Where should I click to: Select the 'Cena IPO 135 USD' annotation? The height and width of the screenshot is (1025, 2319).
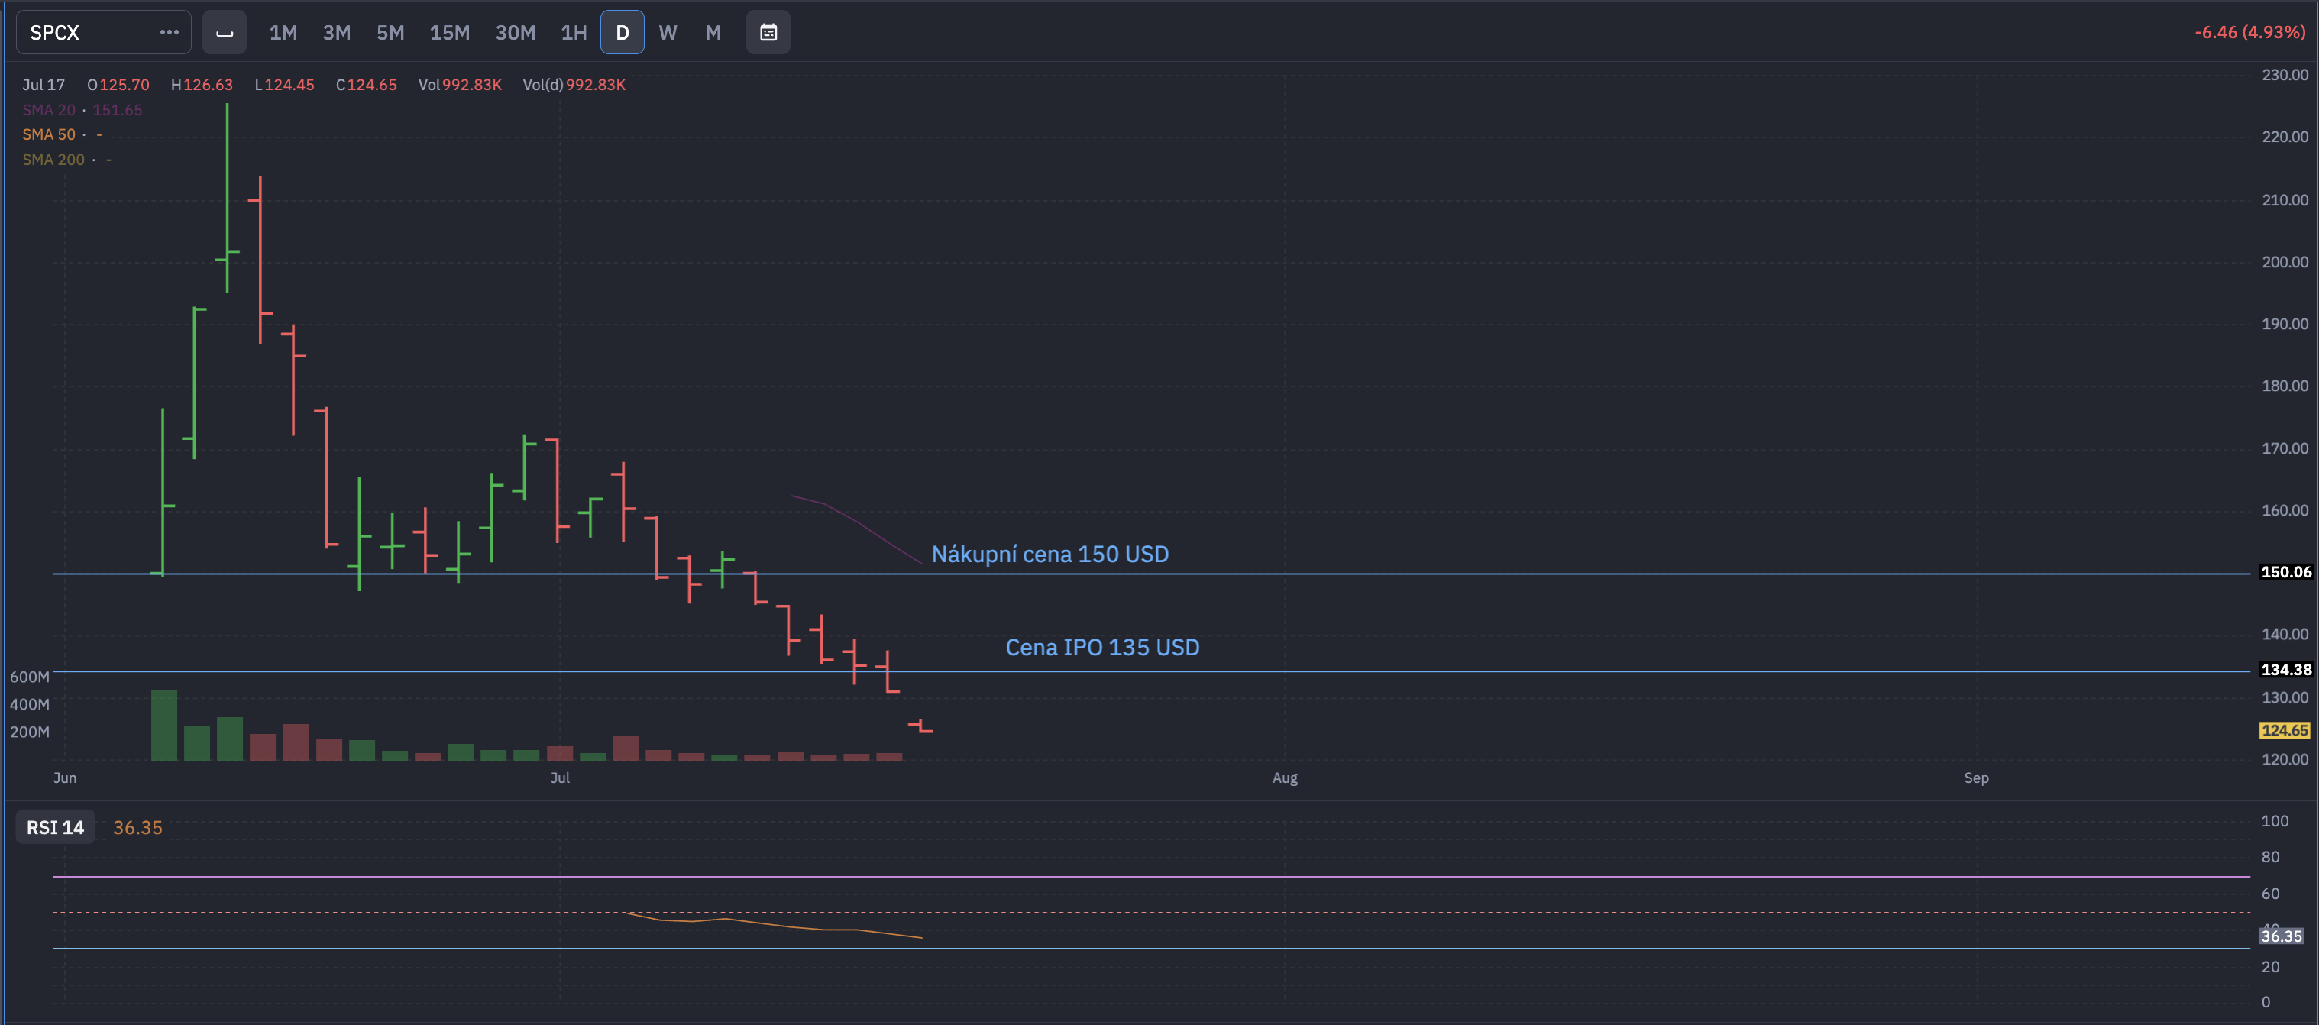point(1102,647)
